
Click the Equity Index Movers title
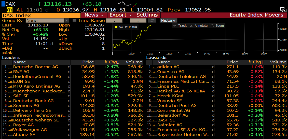point(256,15)
